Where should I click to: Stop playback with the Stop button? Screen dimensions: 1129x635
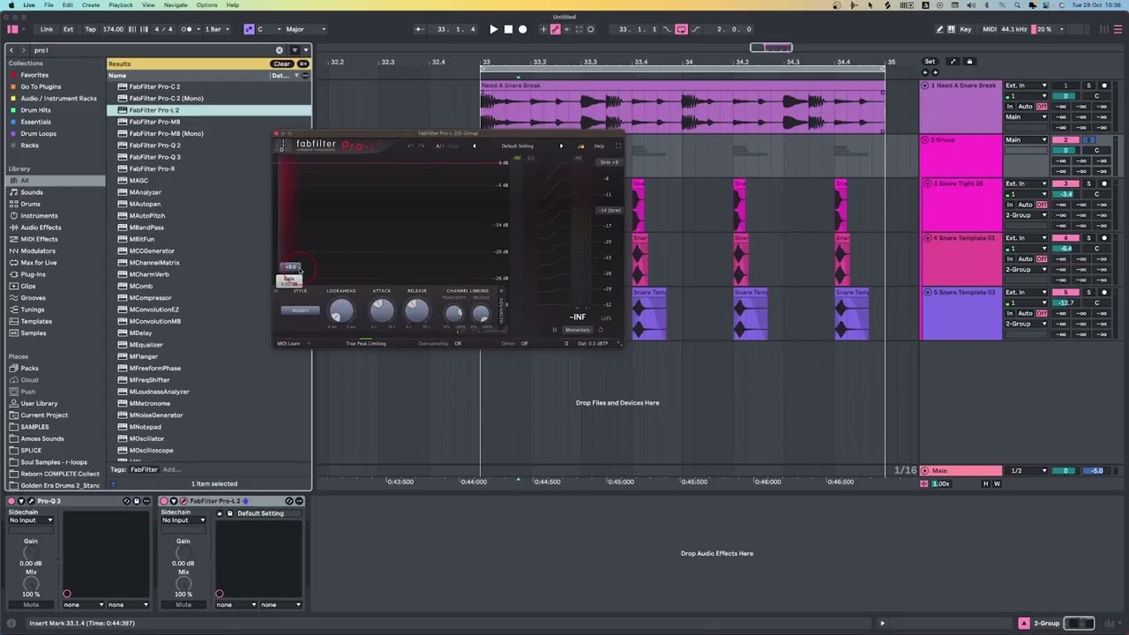[508, 29]
